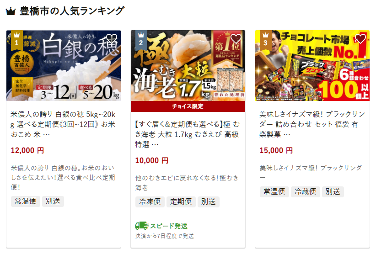Select the 冷凍便 tag on the shrimp item
The height and width of the screenshot is (254, 376).
click(x=150, y=202)
